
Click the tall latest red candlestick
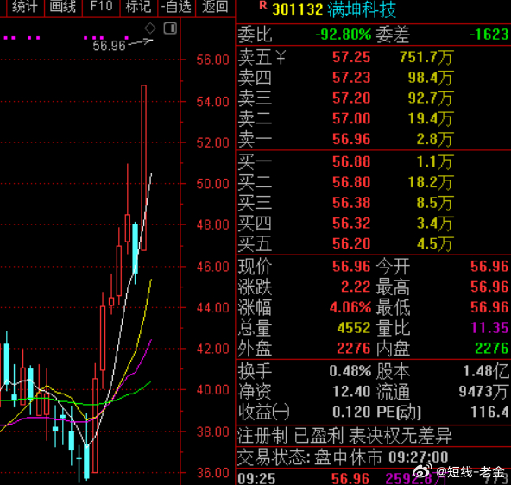click(143, 167)
